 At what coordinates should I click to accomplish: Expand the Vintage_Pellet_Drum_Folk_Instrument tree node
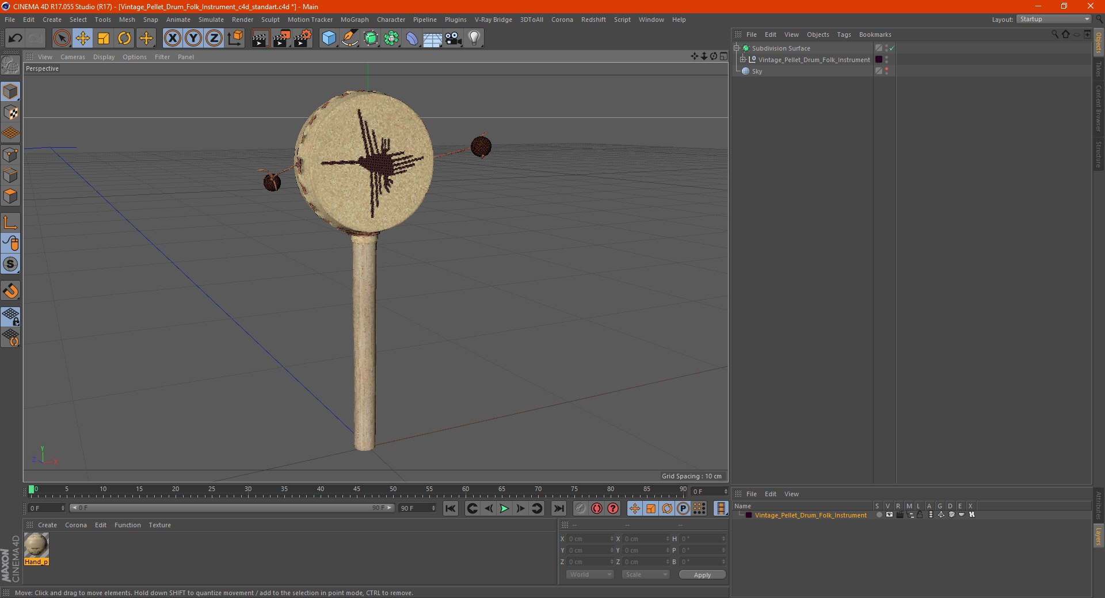tap(743, 60)
